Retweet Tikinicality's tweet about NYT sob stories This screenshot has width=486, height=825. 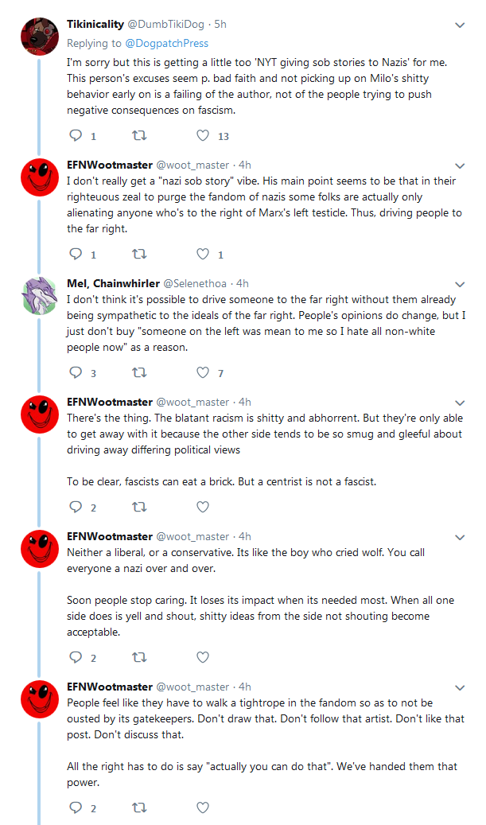coord(139,136)
